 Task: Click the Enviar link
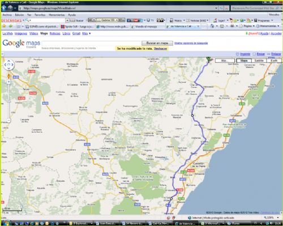(261, 54)
